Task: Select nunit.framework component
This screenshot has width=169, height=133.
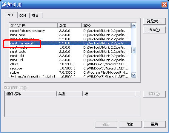Action: (70, 43)
